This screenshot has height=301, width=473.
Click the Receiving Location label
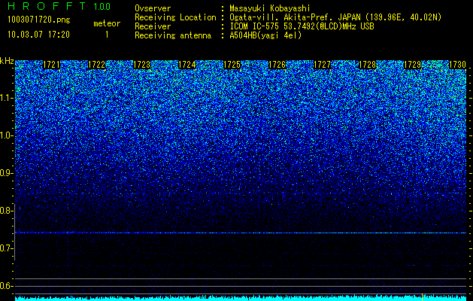tap(175, 17)
